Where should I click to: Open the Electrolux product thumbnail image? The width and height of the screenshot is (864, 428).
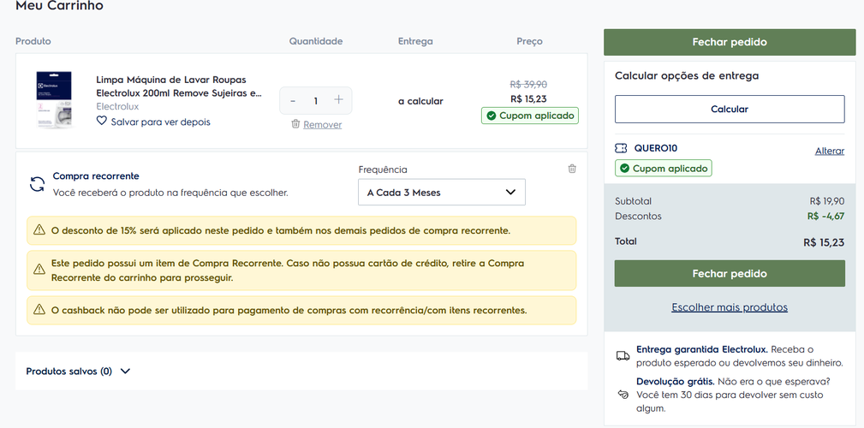54,100
